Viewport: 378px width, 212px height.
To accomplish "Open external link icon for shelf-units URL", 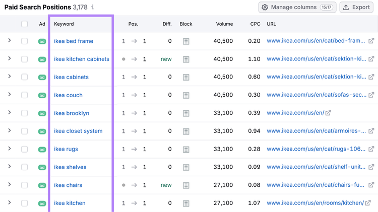I will coord(371,167).
